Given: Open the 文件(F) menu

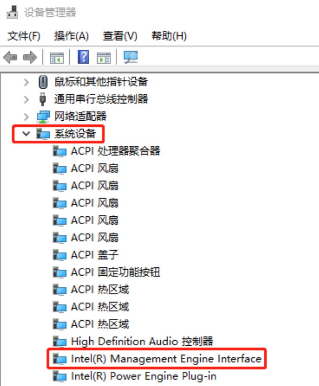Looking at the screenshot, I should click(x=24, y=36).
